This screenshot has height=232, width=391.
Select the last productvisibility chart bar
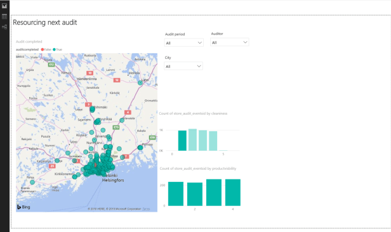point(233,193)
